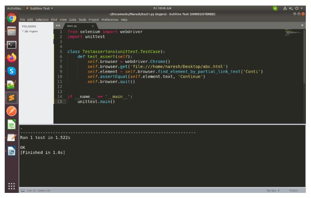Go to next tab with right arrow
This screenshot has height=198, width=311.
click(59, 26)
